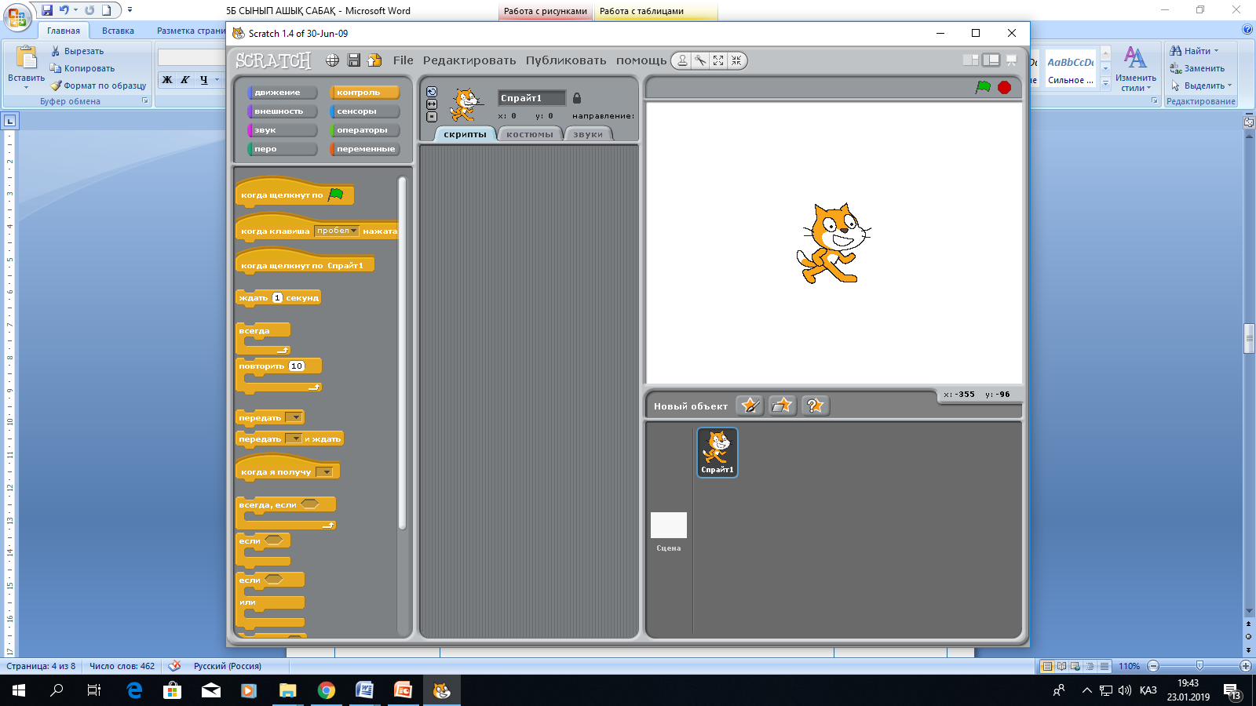
Task: Open Изменить стили dropdown in Word
Action: [1135, 69]
